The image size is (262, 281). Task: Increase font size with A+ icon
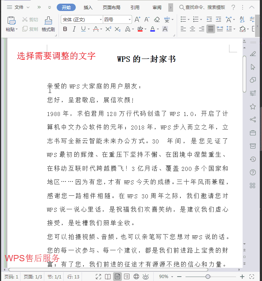point(138,19)
